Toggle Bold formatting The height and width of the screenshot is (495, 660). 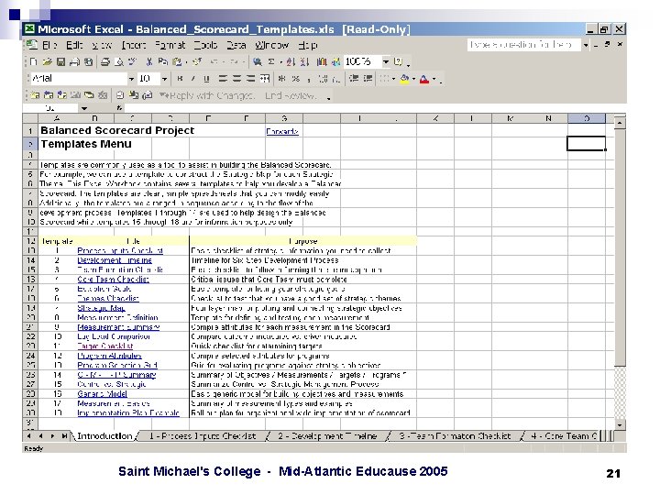pos(180,79)
